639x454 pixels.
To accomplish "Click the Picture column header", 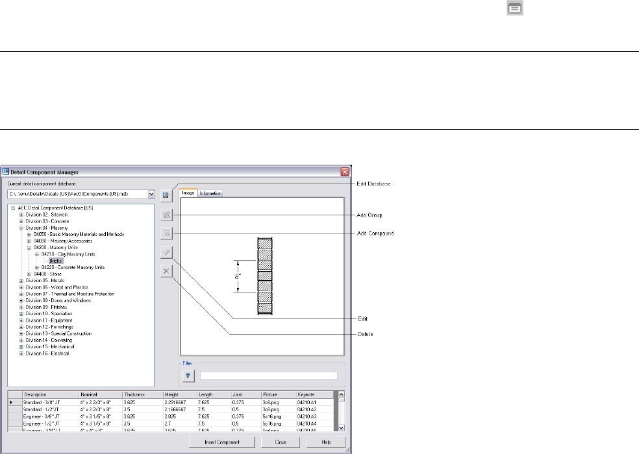I will [x=279, y=394].
